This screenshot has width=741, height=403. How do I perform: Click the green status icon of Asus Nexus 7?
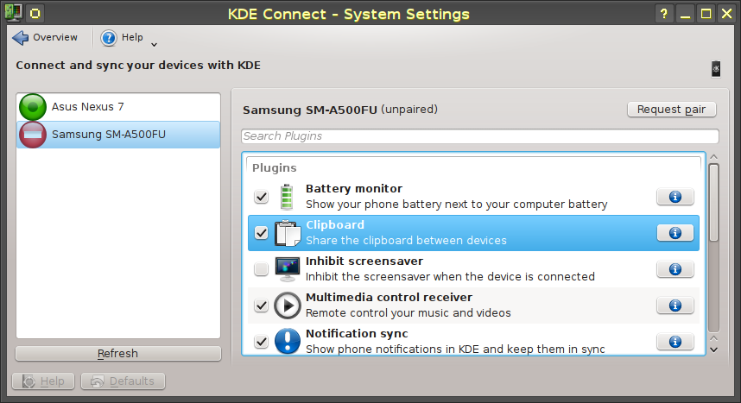pyautogui.click(x=33, y=107)
